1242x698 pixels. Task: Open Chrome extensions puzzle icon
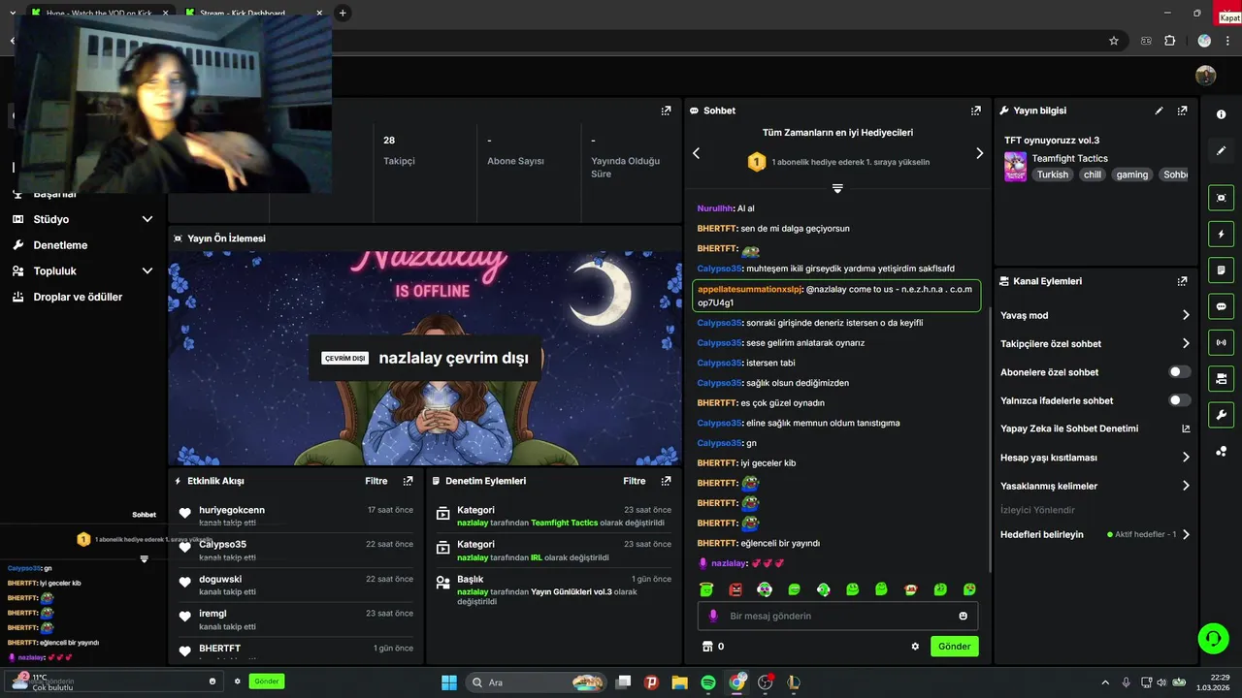[1169, 41]
